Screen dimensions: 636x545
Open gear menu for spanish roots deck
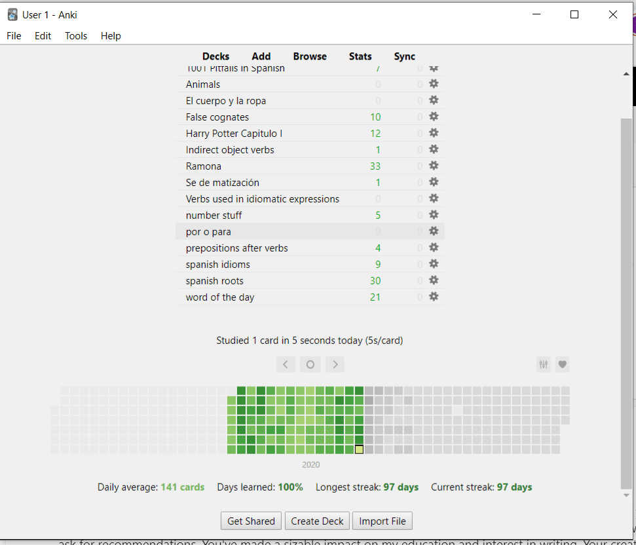[433, 280]
